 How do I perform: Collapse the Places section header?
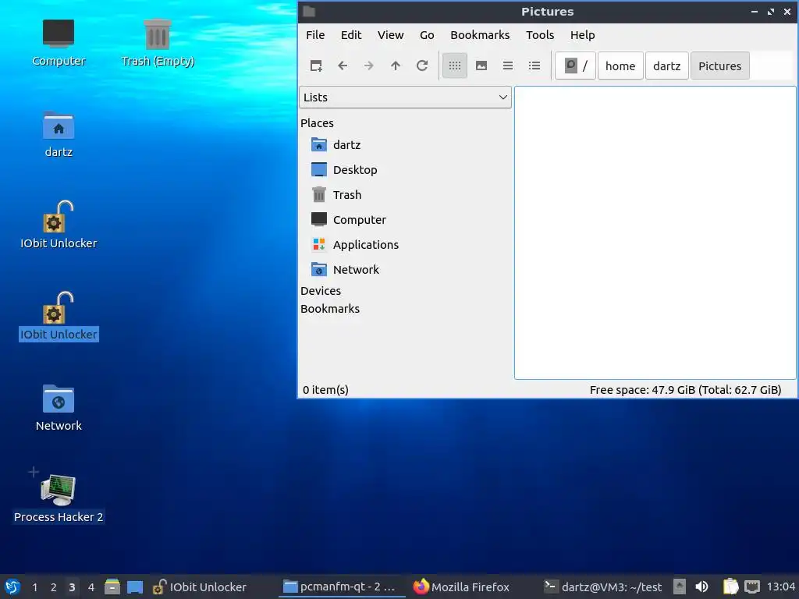point(317,123)
